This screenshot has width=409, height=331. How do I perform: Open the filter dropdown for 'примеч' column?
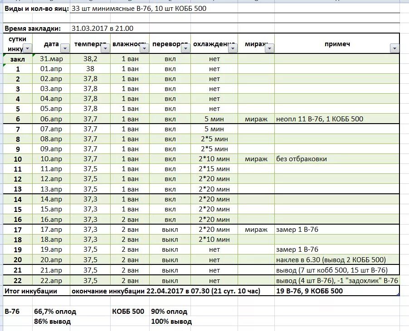pyautogui.click(x=394, y=48)
